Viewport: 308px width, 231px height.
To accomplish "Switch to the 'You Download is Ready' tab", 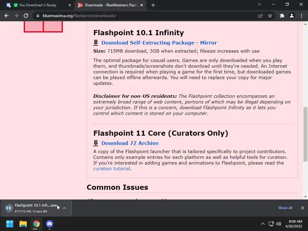I will 37,5.
